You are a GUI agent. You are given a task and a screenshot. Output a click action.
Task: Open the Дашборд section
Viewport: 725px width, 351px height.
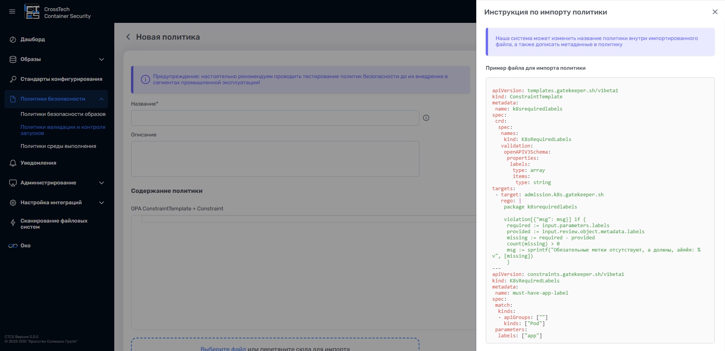click(33, 39)
